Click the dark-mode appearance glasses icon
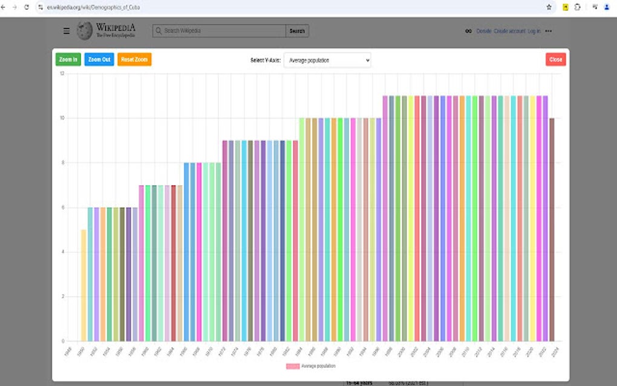 468,31
